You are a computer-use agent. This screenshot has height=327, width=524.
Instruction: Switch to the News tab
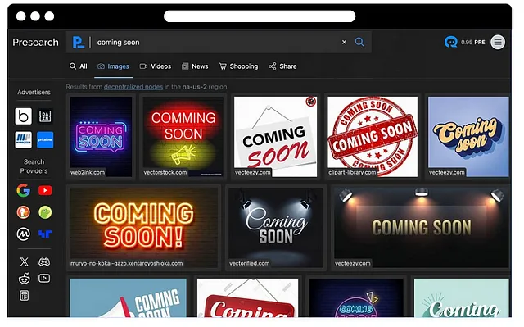coord(195,66)
